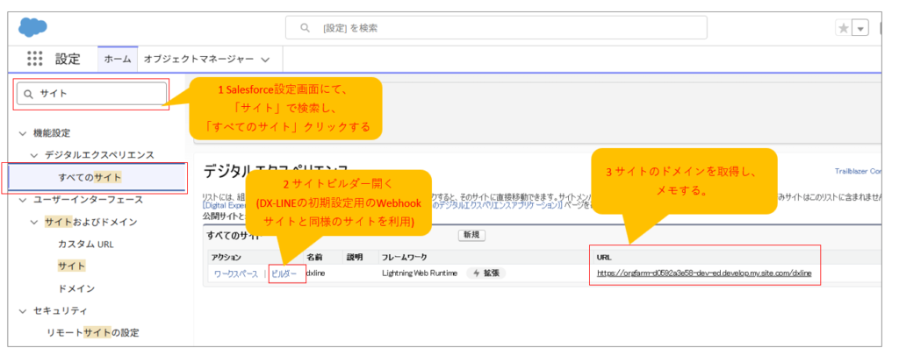This screenshot has width=899, height=355.
Task: Click the 説明 column header
Action: pyautogui.click(x=355, y=257)
